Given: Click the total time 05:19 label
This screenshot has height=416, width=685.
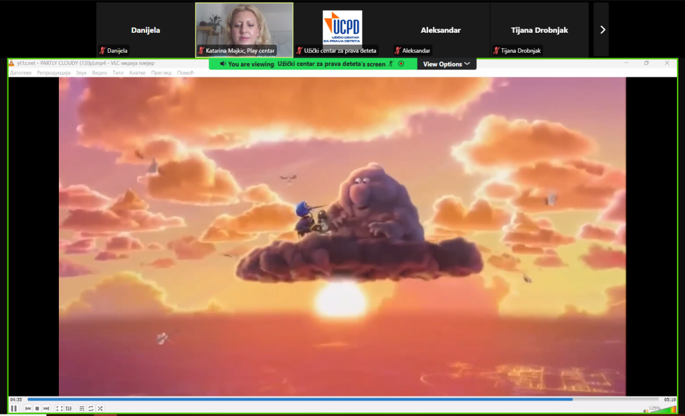Looking at the screenshot, I should [x=669, y=399].
